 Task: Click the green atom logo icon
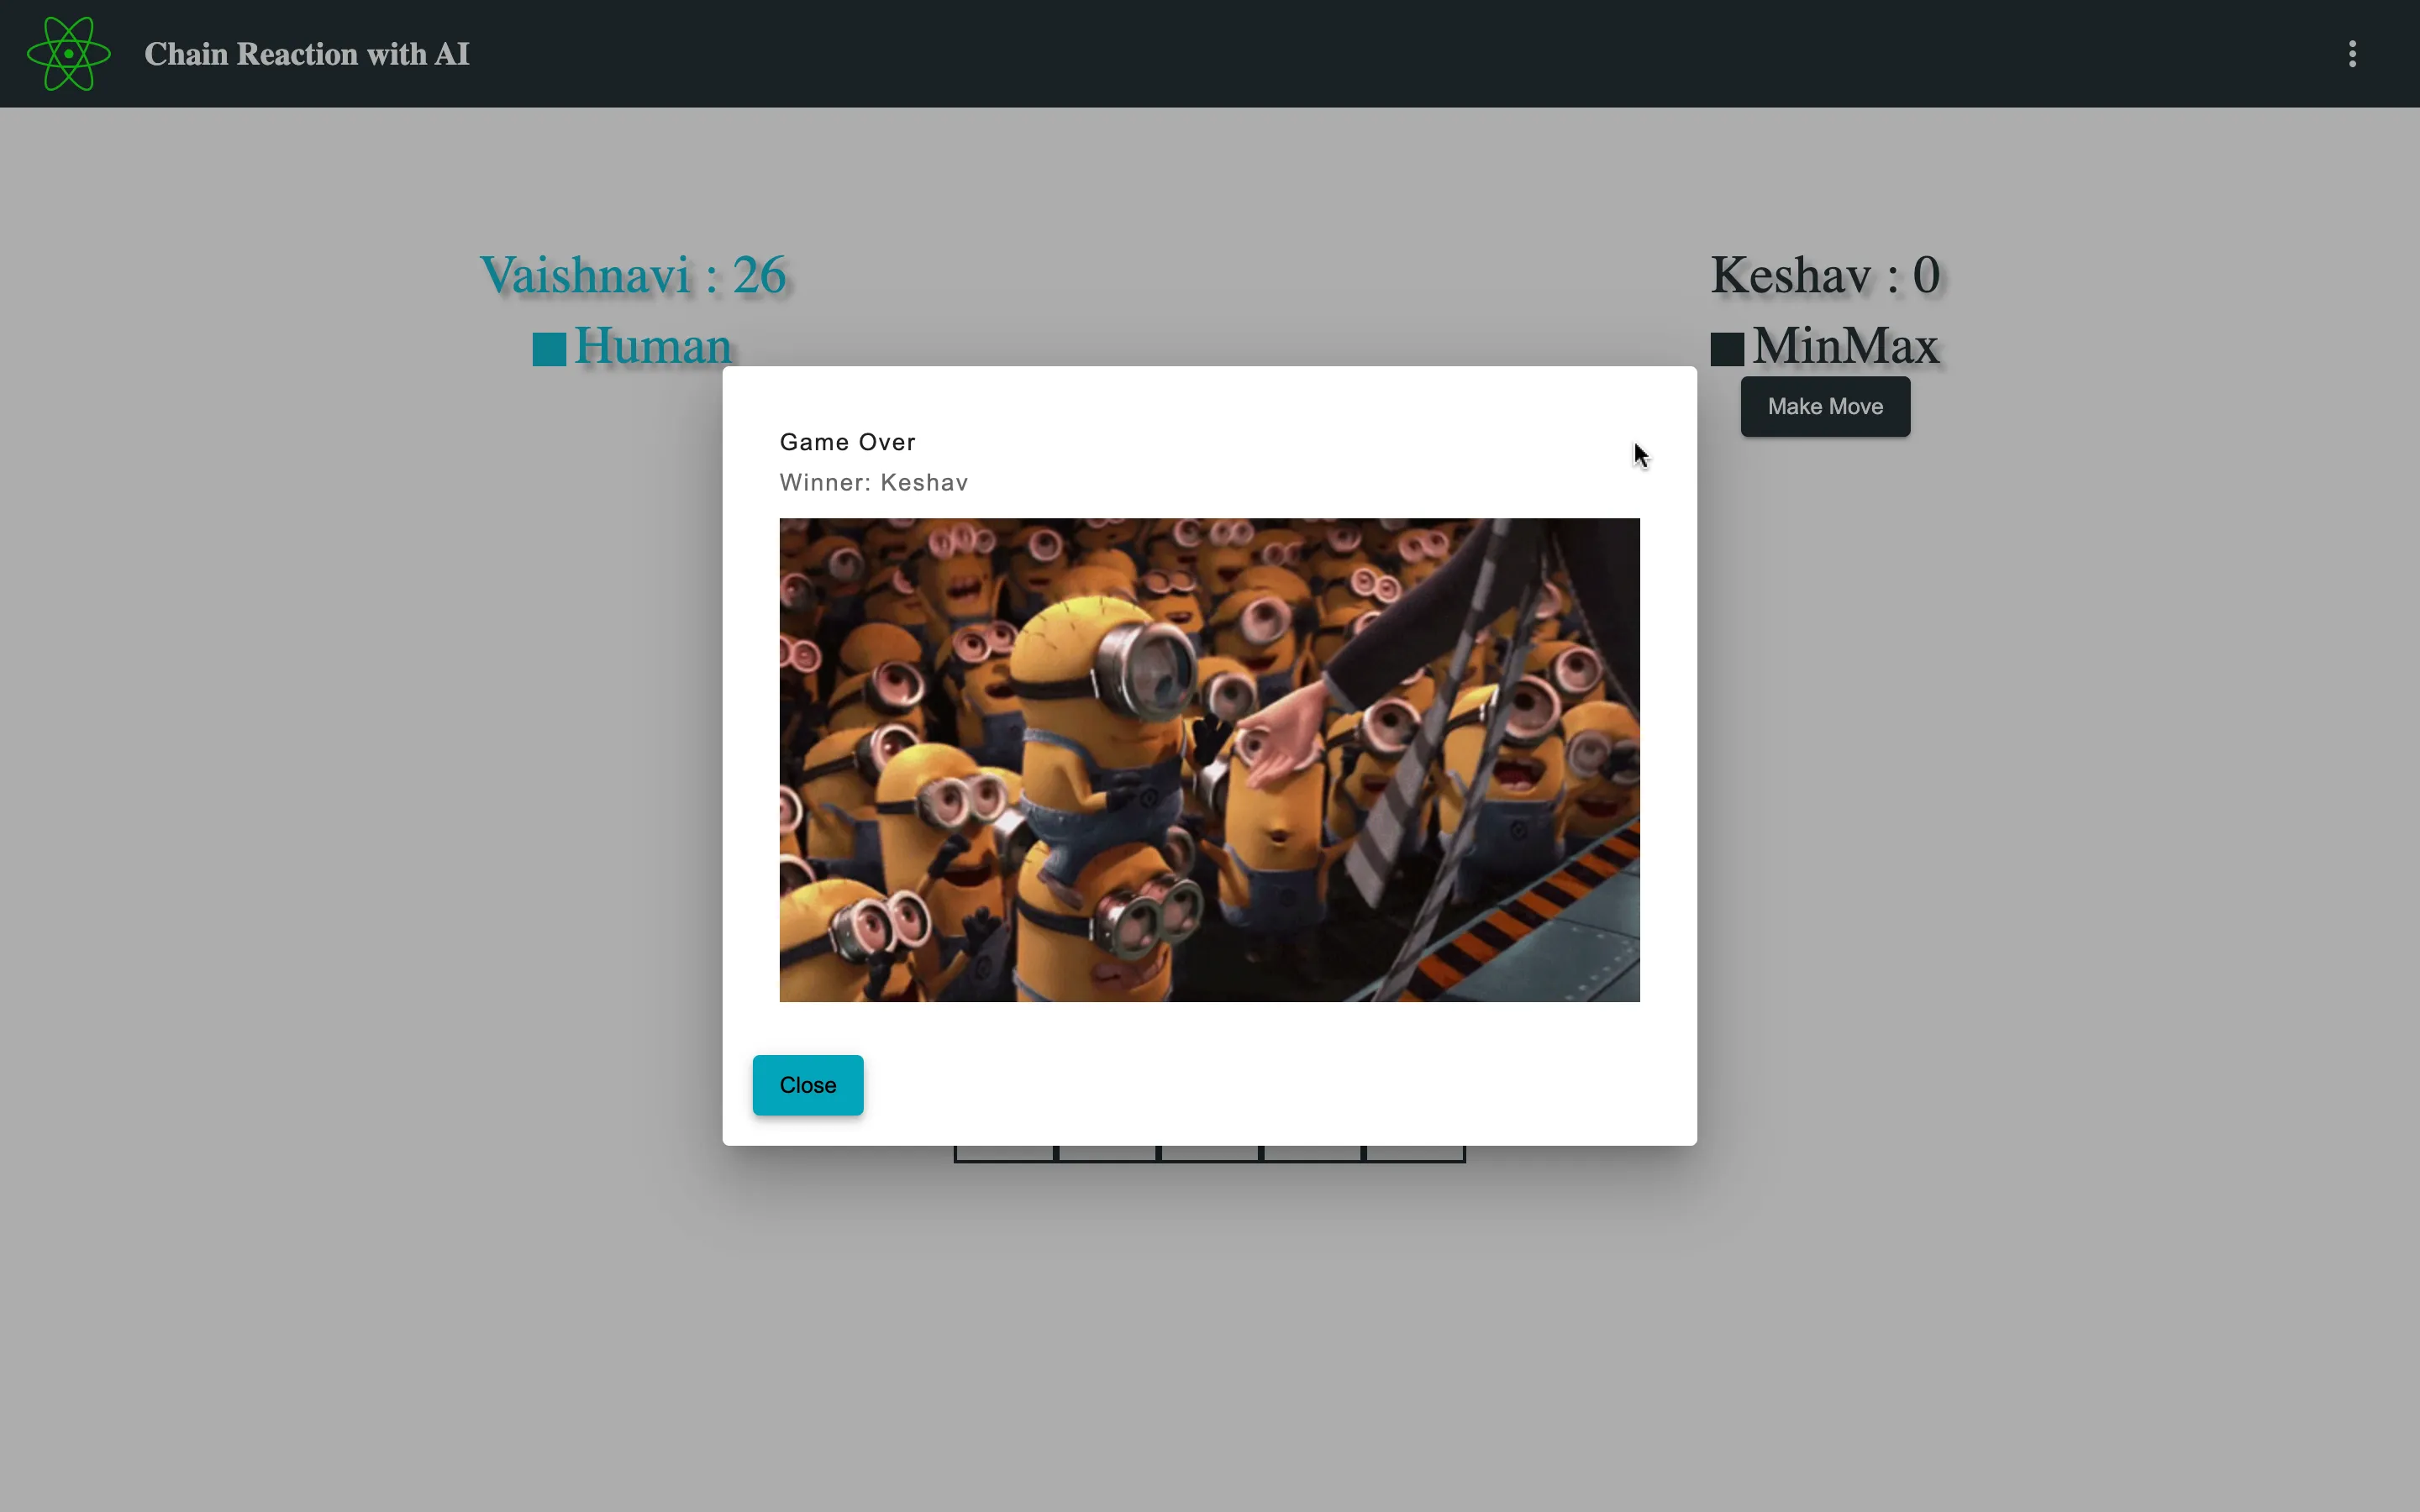pyautogui.click(x=68, y=54)
